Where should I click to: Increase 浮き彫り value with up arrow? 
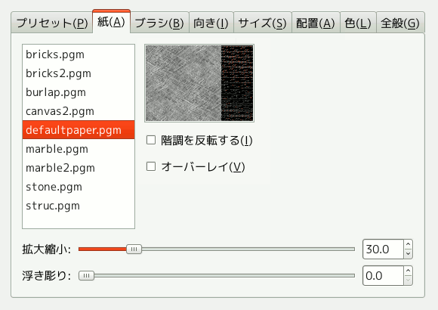click(x=408, y=271)
